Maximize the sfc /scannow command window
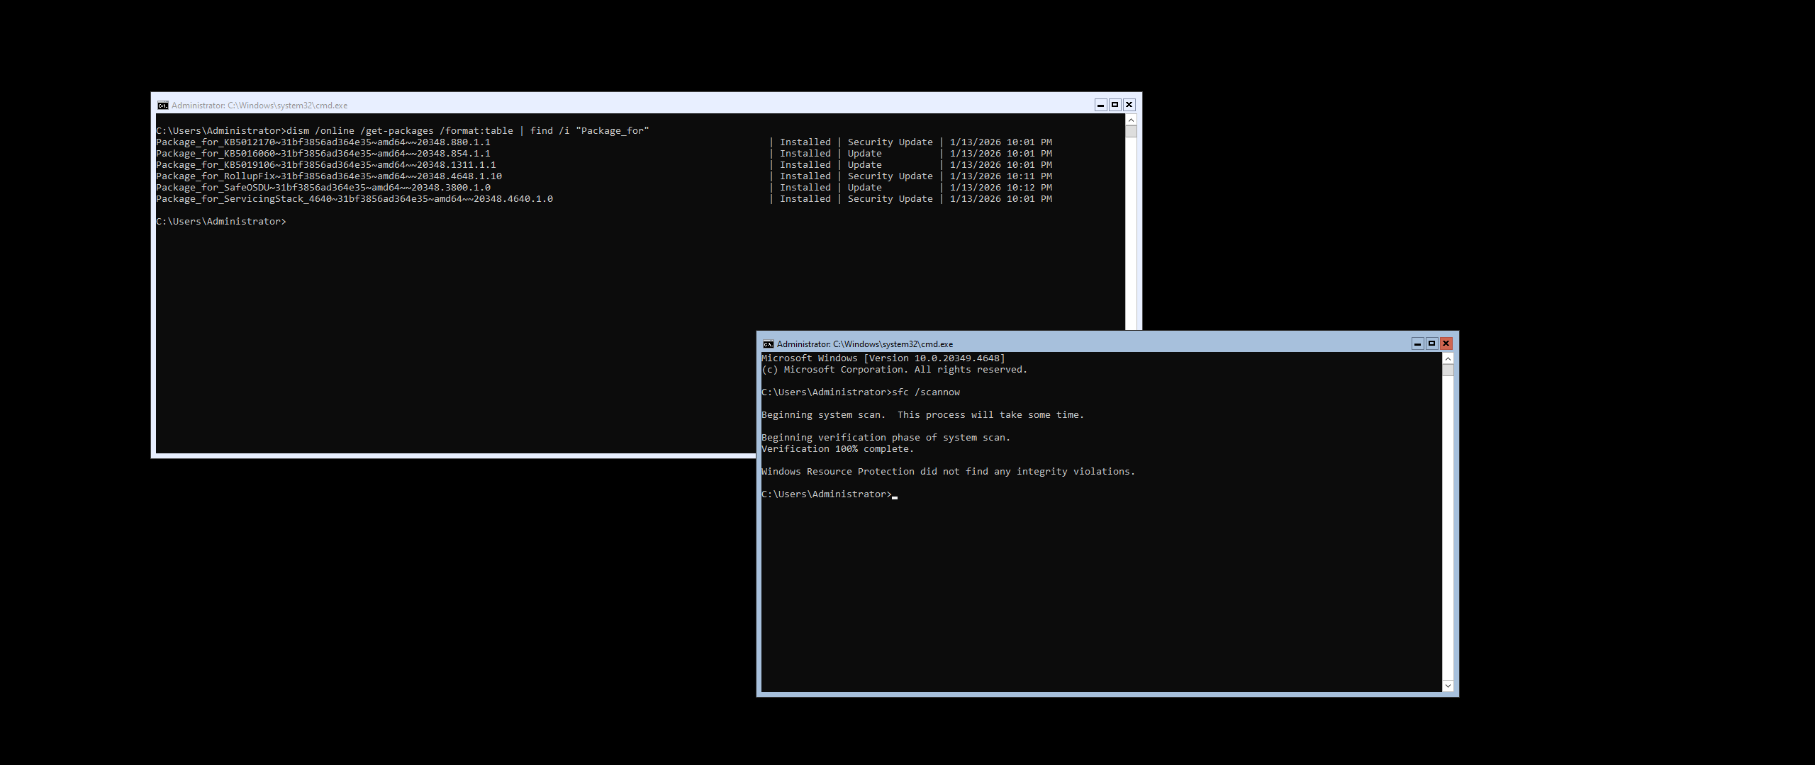Screen dimensions: 1815x765 [1431, 344]
